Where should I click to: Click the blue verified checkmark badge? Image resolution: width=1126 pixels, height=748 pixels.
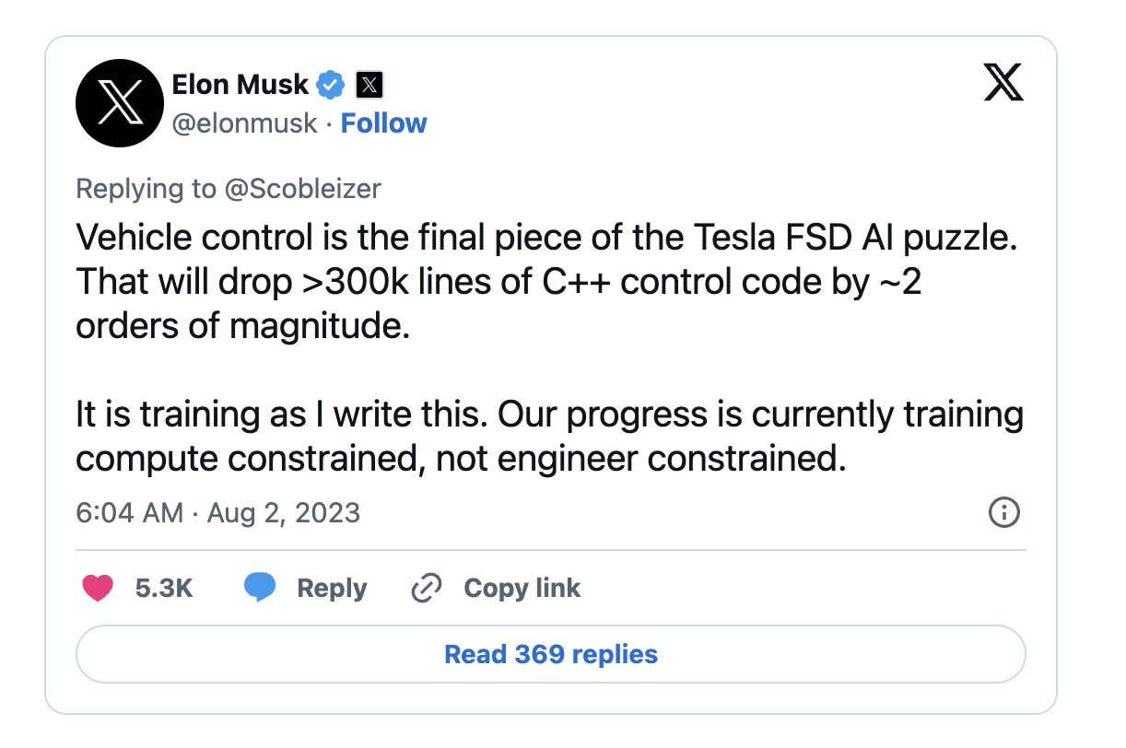[x=331, y=86]
